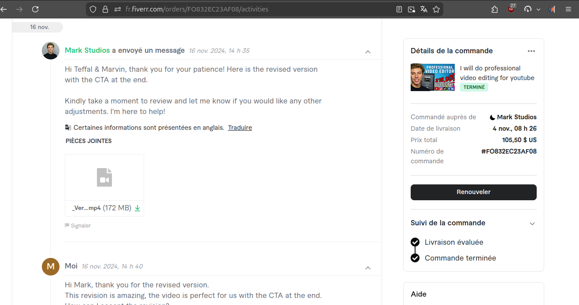Open the Firefox hamburger application menu
579x305 pixels.
[568, 9]
